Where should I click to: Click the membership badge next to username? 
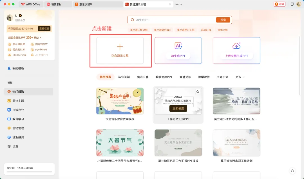(20, 15)
